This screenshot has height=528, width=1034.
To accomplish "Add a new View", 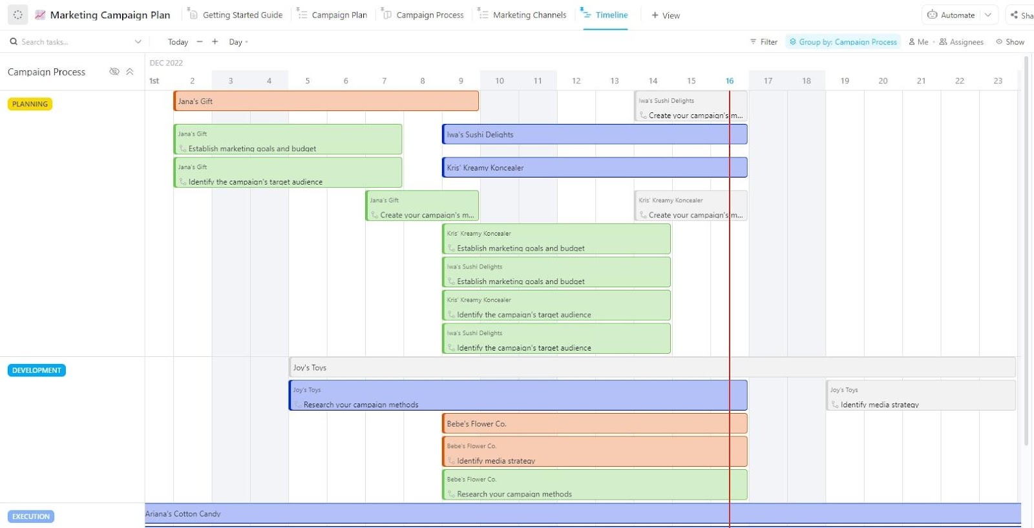I will point(666,15).
